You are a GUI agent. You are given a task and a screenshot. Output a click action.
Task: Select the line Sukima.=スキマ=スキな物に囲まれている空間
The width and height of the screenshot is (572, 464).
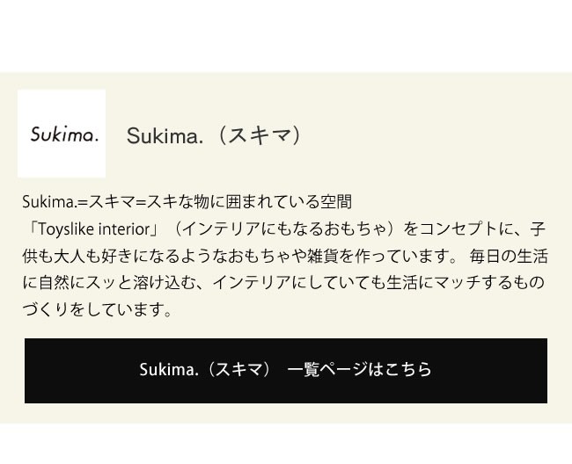tap(187, 202)
